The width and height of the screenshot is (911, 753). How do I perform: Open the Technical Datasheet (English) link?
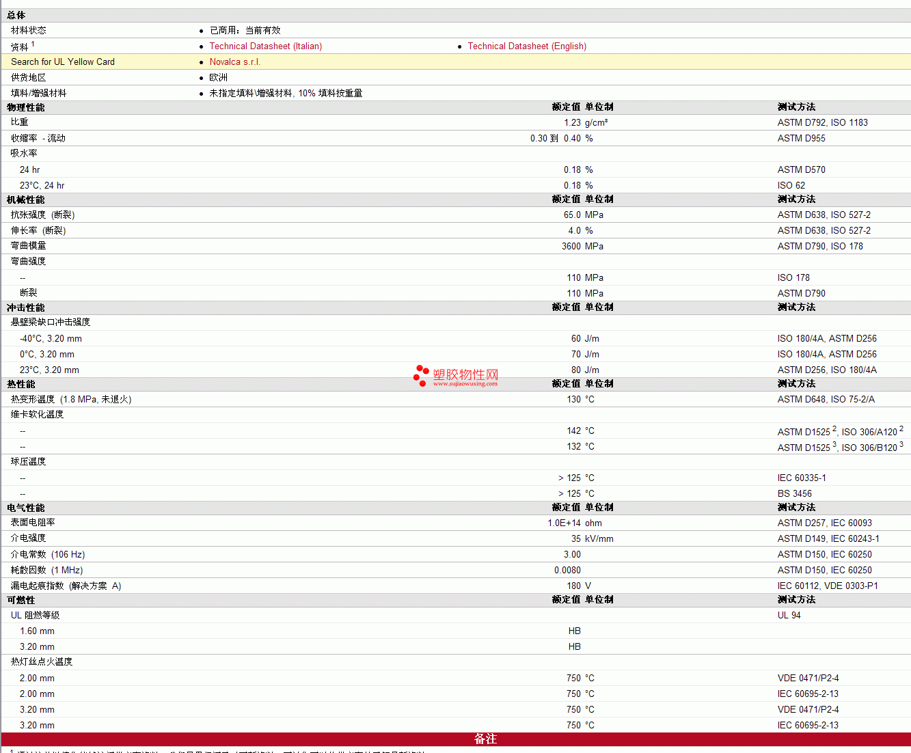527,46
